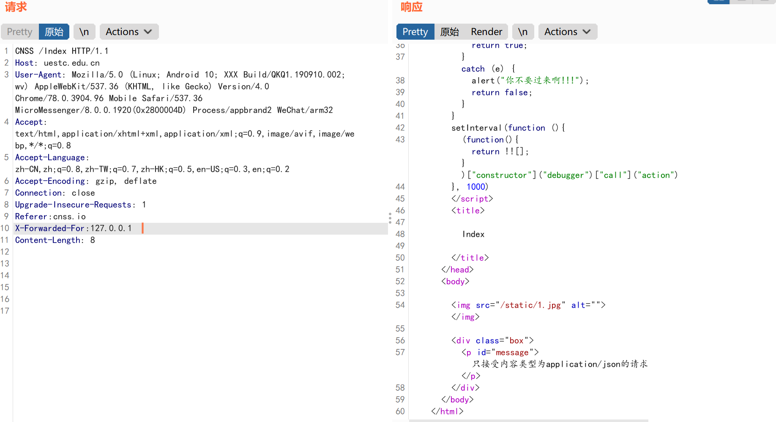Click the 'Connection: close' header line
The width and height of the screenshot is (776, 422).
55,193
